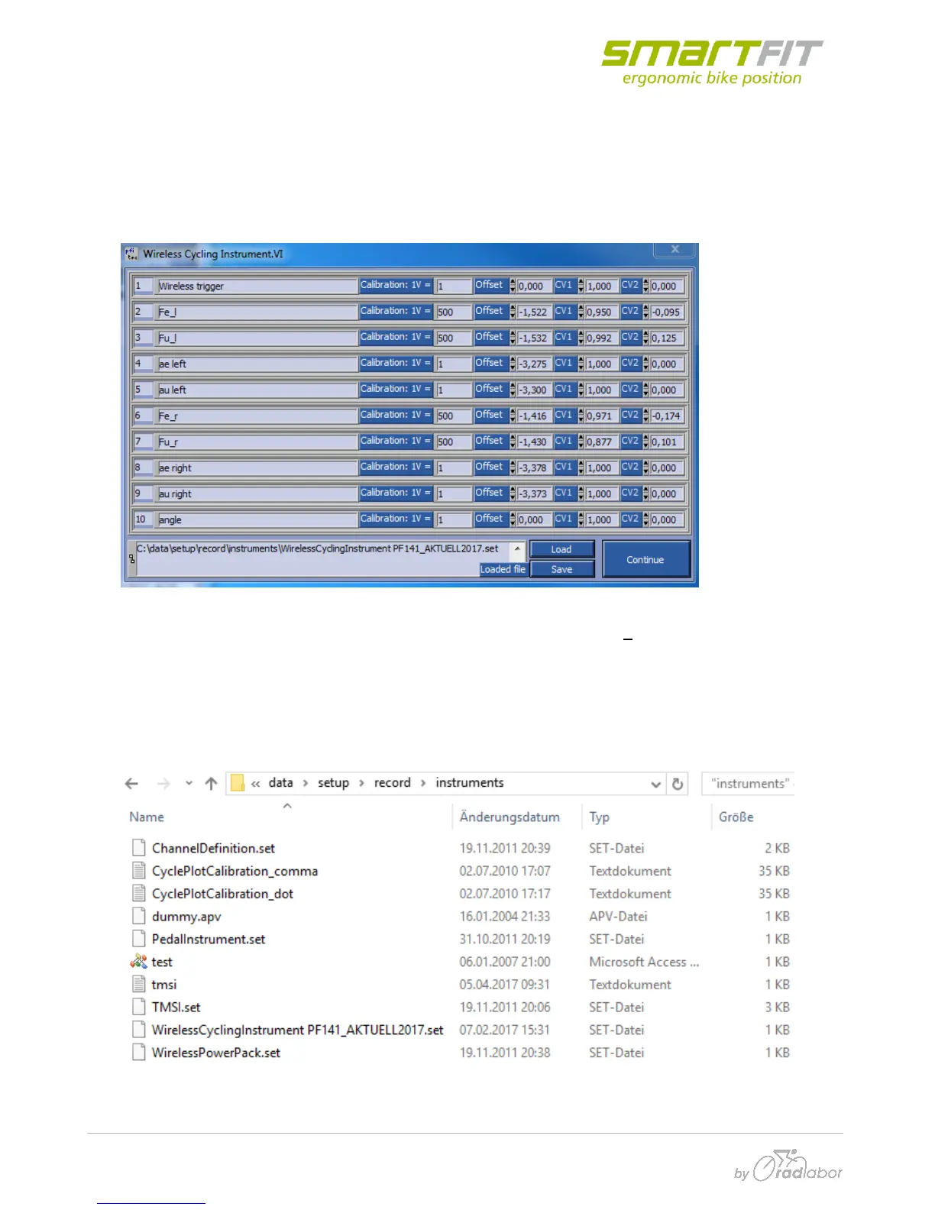Image resolution: width=935 pixels, height=1210 pixels.
Task: Select the CyclePlotCalibration_comma file
Action: [x=235, y=871]
